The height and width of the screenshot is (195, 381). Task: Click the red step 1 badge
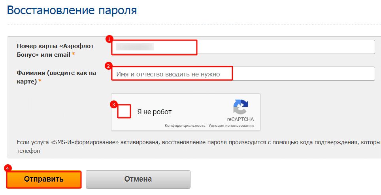point(109,39)
